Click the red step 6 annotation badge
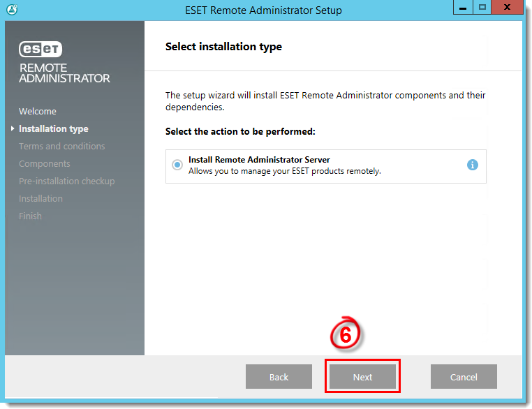 345,334
